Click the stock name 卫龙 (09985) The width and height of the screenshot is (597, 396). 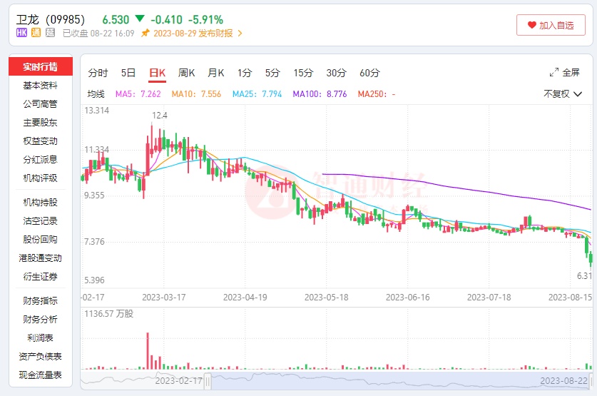coord(51,19)
